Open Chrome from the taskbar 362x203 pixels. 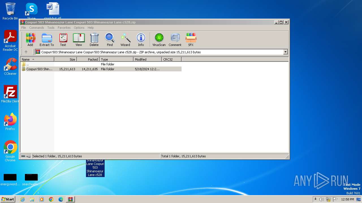point(51,199)
